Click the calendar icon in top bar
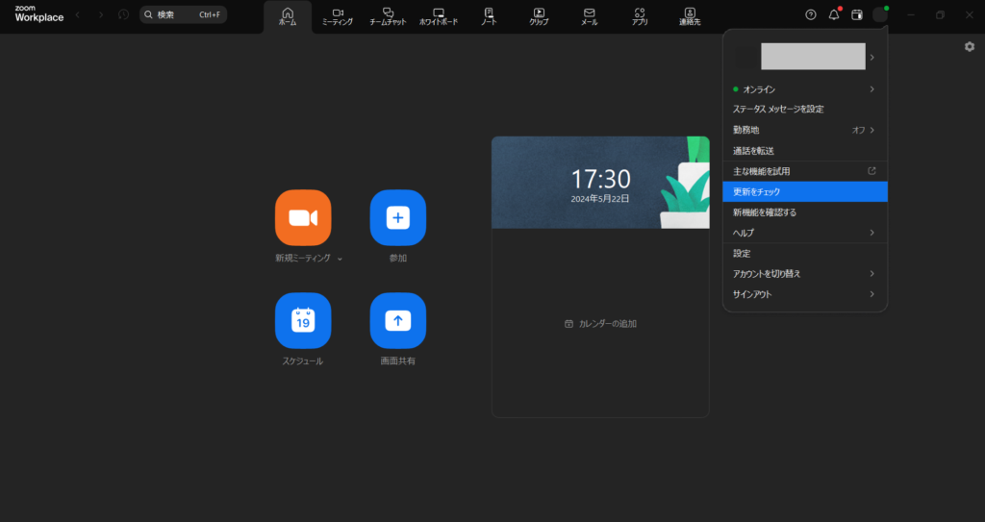This screenshot has width=985, height=522. [857, 15]
